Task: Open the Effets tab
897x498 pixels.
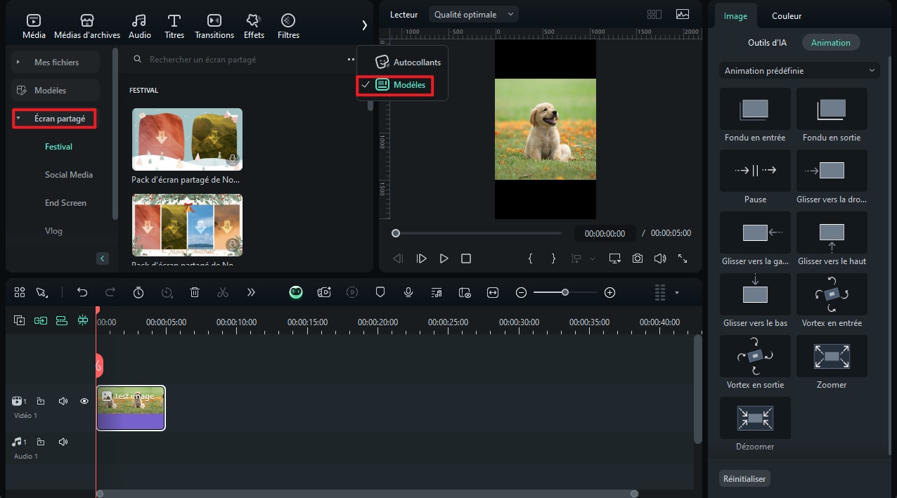Action: pyautogui.click(x=254, y=26)
